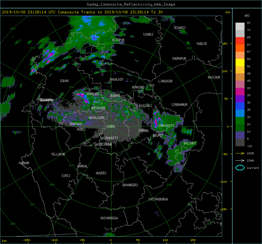Click the SINDGI city label

pos(148,35)
